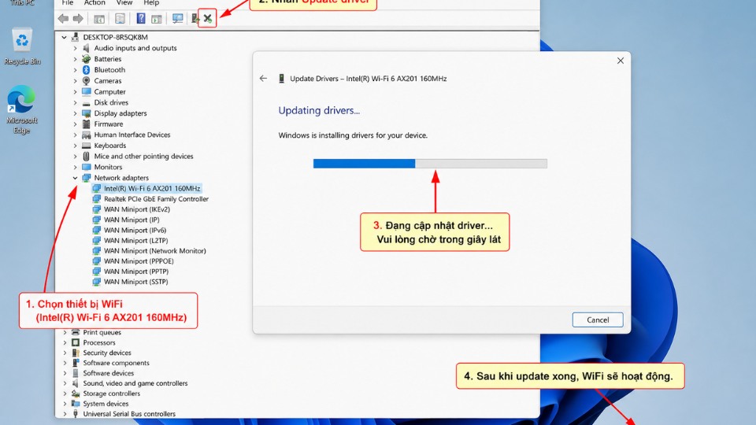756x425 pixels.
Task: Click the Forward arrow in Device Manager toolbar
Action: pyautogui.click(x=78, y=19)
